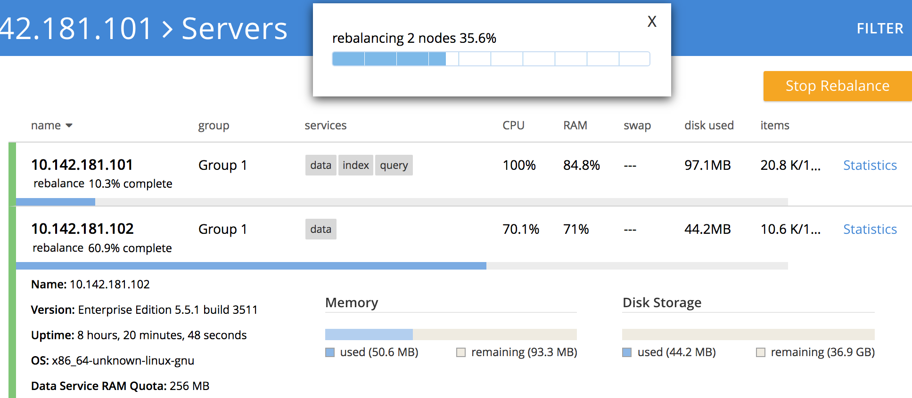912x398 pixels.
Task: Sort servers by name arrow
Action: pyautogui.click(x=69, y=126)
